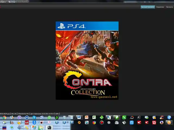Viewport: 174px width, 130px height.
Task: Open the green diamond arrow icon
Action: click(102, 117)
